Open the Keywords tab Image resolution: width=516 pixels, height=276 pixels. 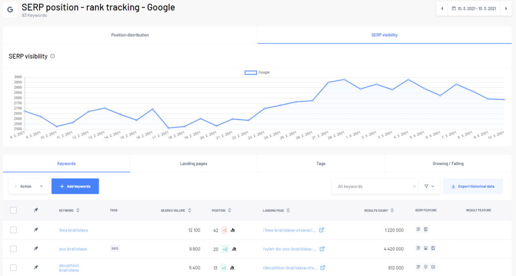[67, 163]
